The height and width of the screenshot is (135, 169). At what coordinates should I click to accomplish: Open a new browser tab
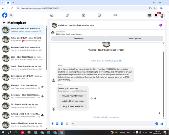click(13, 3)
